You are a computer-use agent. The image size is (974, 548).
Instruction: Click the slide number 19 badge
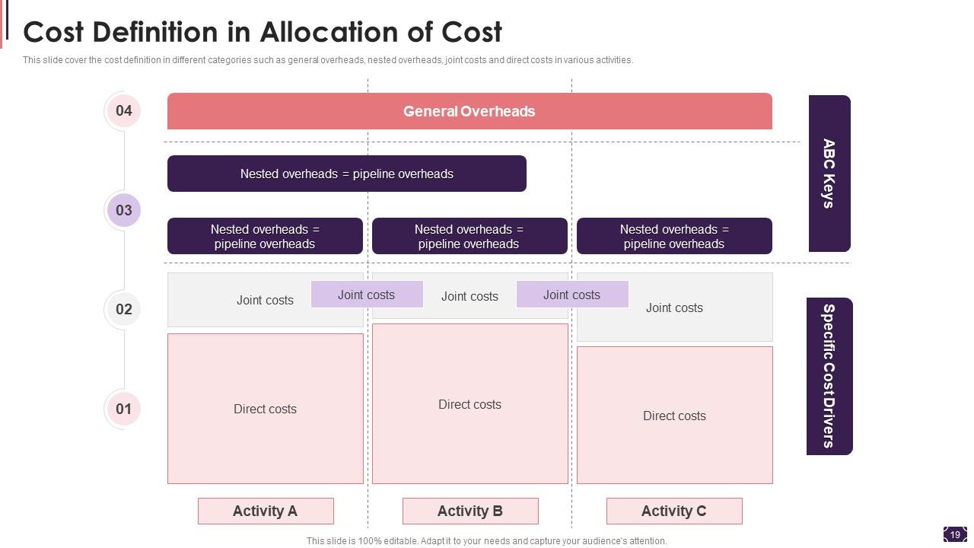tap(955, 534)
